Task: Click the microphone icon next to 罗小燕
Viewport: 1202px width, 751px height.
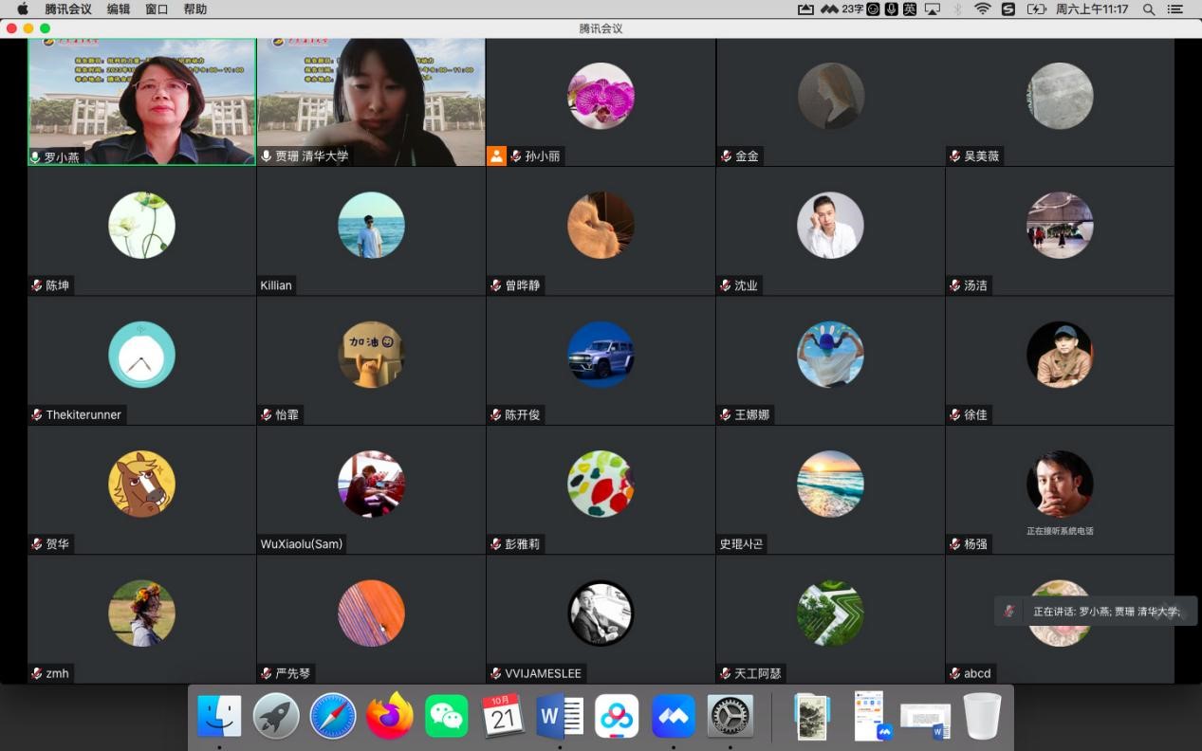Action: 36,157
